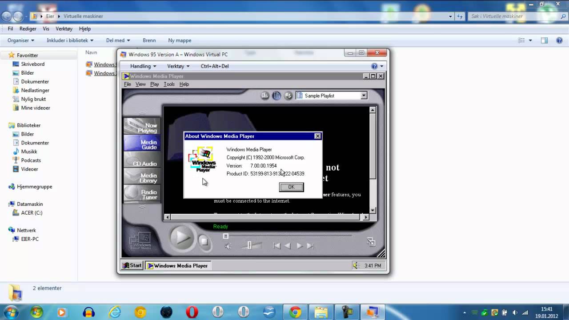Image resolution: width=569 pixels, height=320 pixels.
Task: Click Windows Media Player taskbar button in Windows 95
Action: tap(178, 266)
